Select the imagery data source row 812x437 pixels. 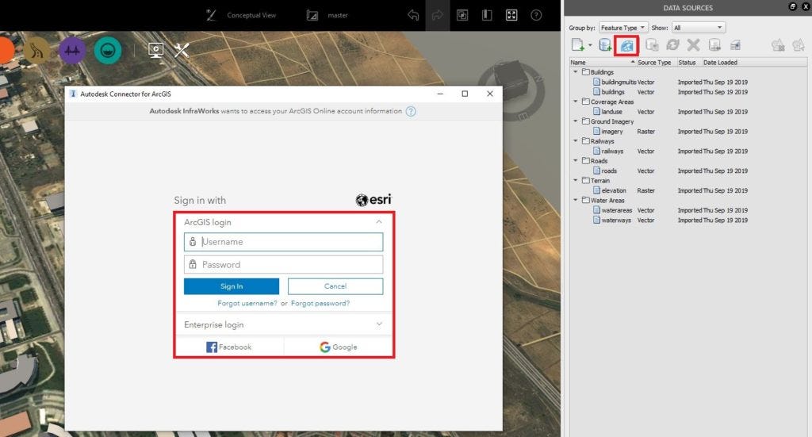click(670, 132)
